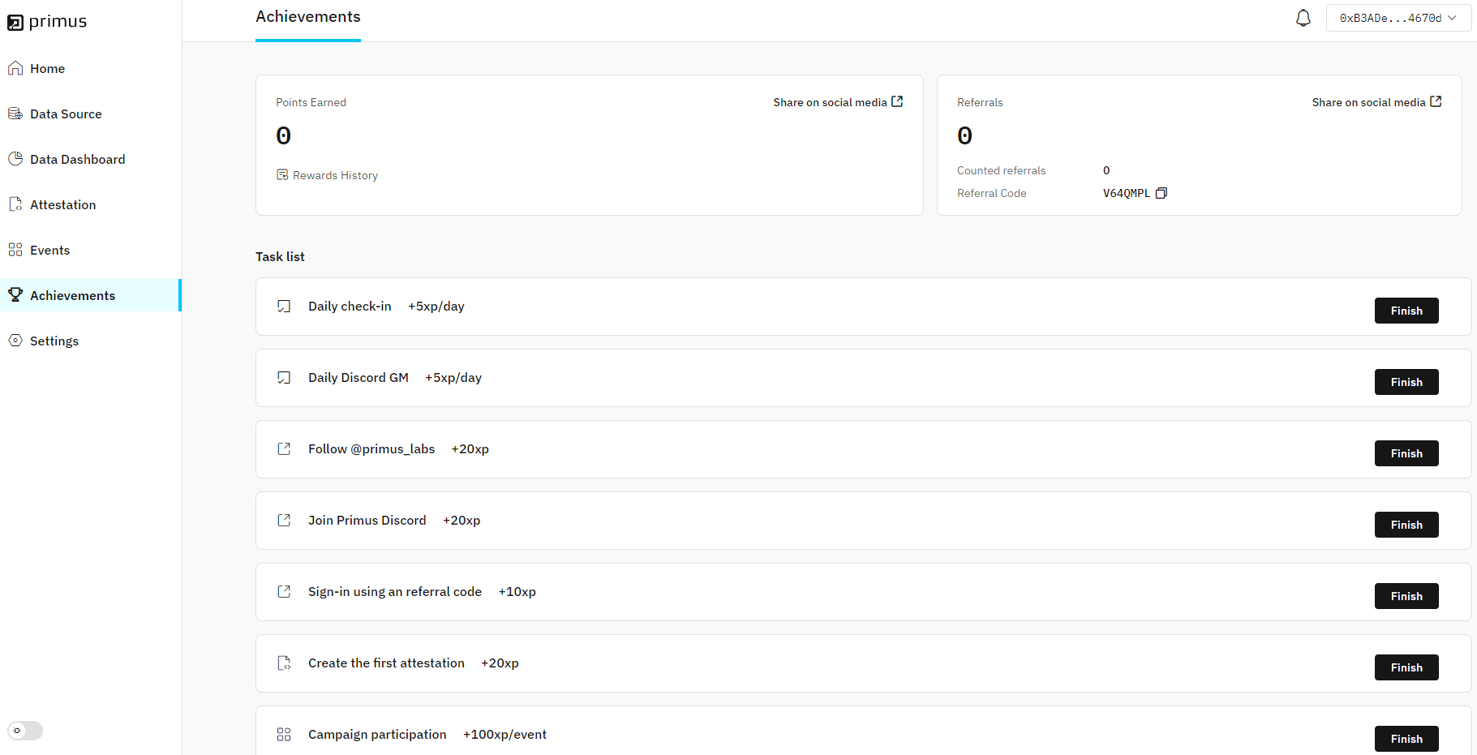Screen dimensions: 1477x755
Task: Open Data Source in the sidebar
Action: pos(66,114)
